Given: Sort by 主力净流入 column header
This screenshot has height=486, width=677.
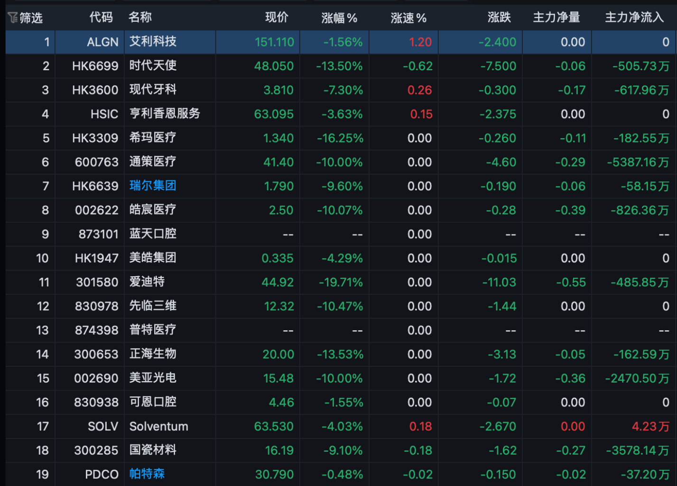Looking at the screenshot, I should pos(634,18).
